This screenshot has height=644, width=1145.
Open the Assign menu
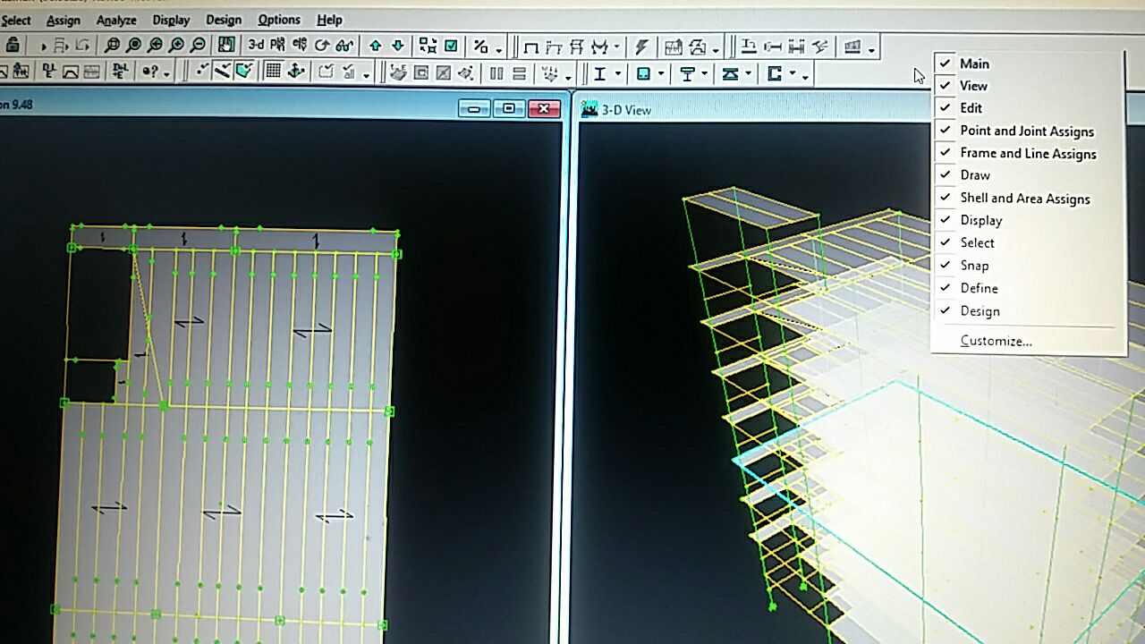pos(64,20)
